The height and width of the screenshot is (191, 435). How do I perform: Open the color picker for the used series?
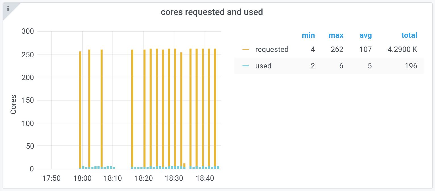(246, 66)
